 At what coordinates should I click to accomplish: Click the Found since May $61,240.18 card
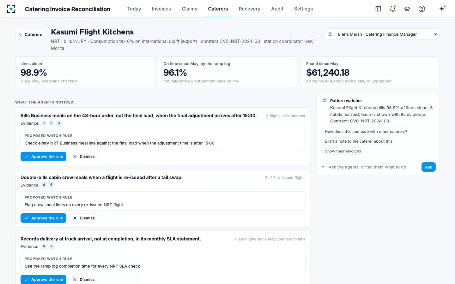(x=370, y=72)
